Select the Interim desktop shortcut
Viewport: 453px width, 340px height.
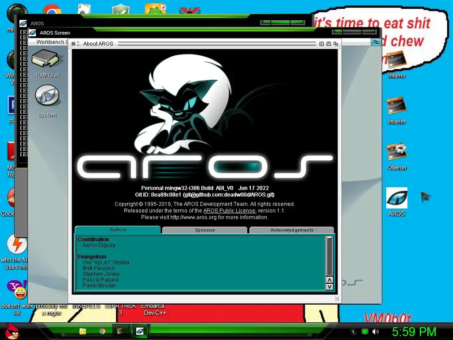click(x=396, y=110)
